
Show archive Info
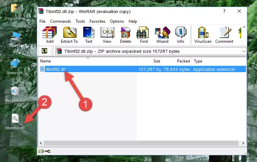tap(180, 35)
